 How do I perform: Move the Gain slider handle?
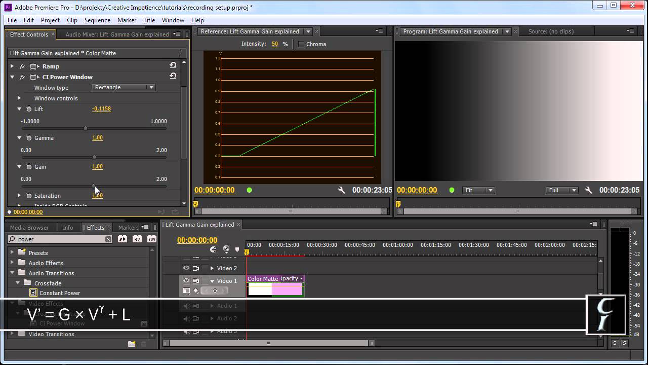(94, 186)
